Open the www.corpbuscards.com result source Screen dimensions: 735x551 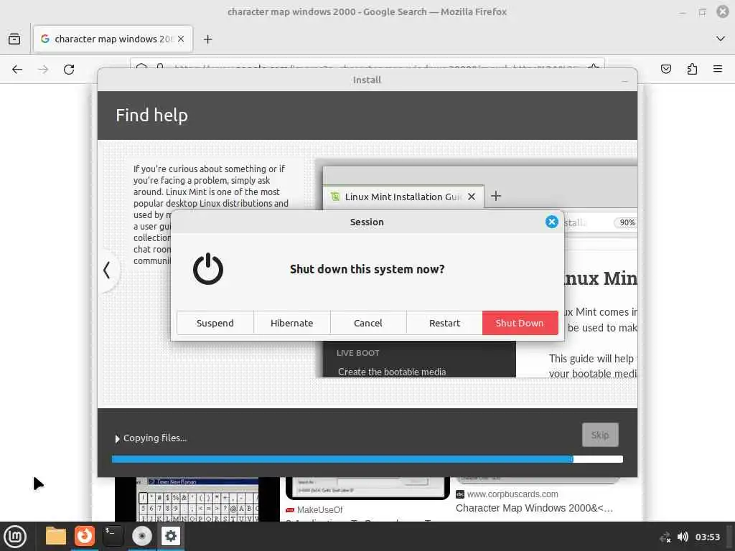tap(512, 494)
